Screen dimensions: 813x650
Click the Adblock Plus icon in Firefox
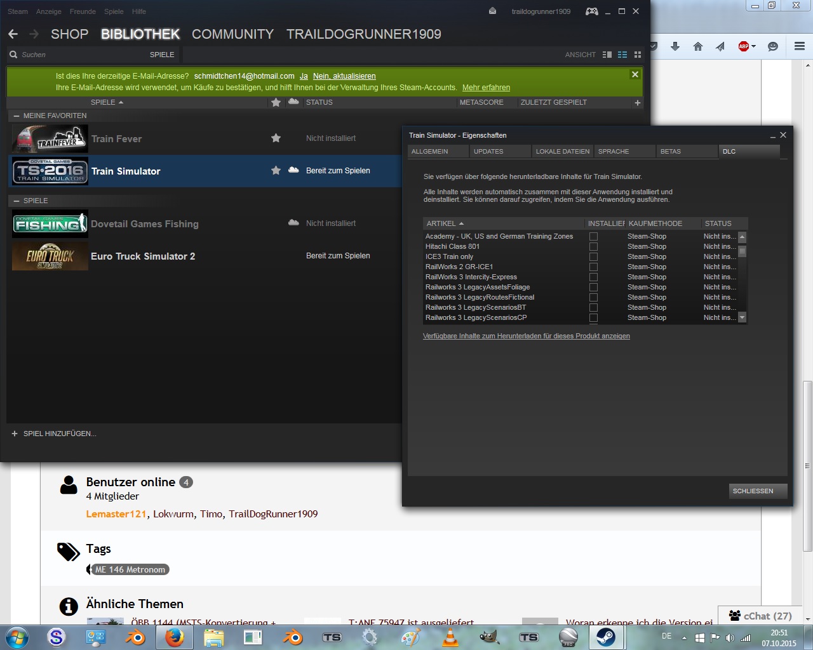click(743, 46)
